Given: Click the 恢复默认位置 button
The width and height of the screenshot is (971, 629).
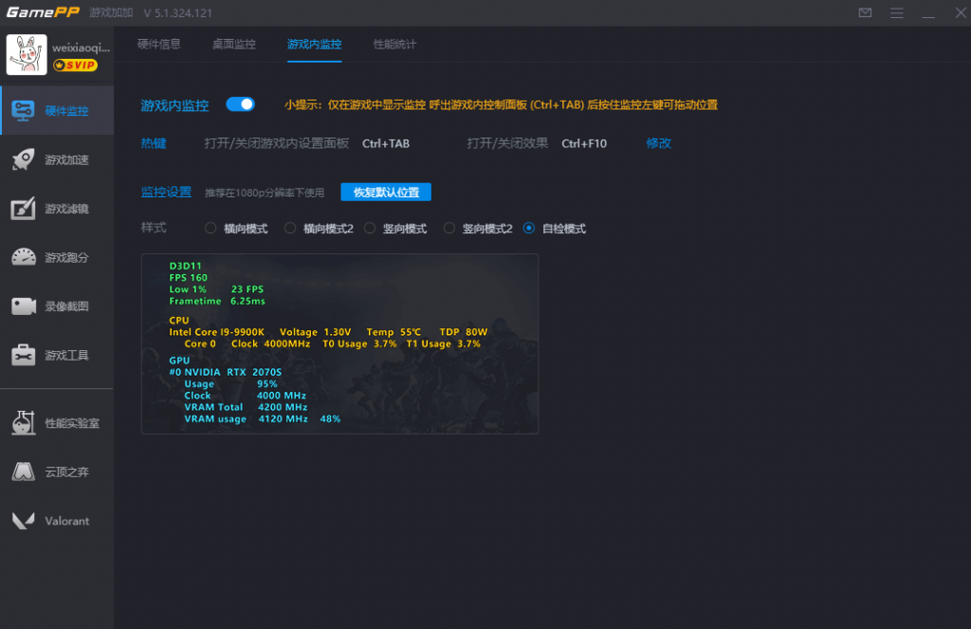Looking at the screenshot, I should tap(386, 192).
